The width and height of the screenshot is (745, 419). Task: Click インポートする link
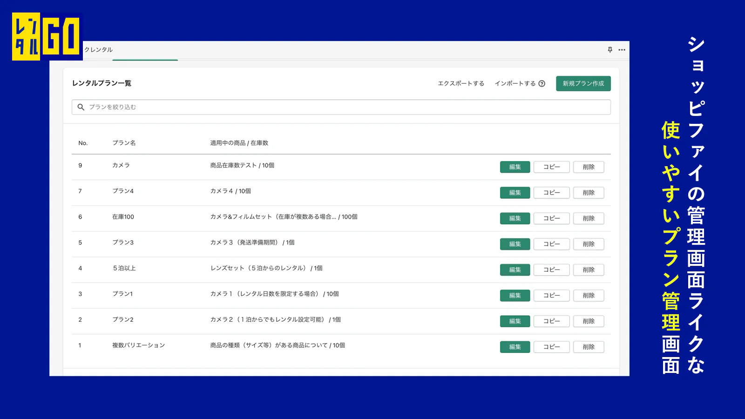pos(515,84)
